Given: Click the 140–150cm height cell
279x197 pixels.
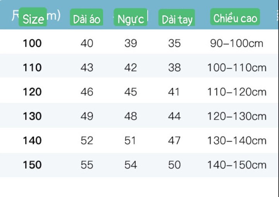Looking at the screenshot, I should click(237, 165).
